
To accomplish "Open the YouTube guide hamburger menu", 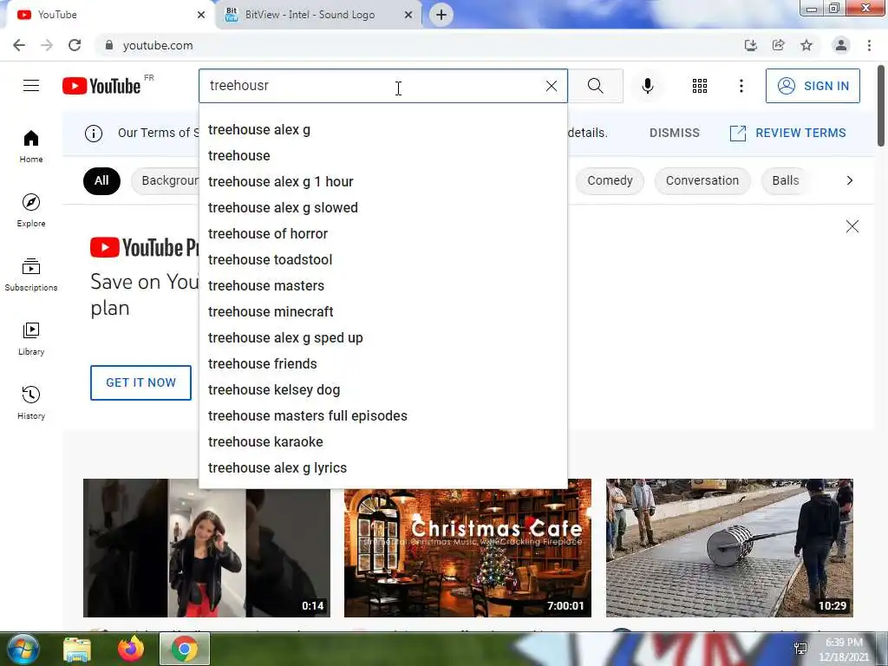I will (x=31, y=86).
